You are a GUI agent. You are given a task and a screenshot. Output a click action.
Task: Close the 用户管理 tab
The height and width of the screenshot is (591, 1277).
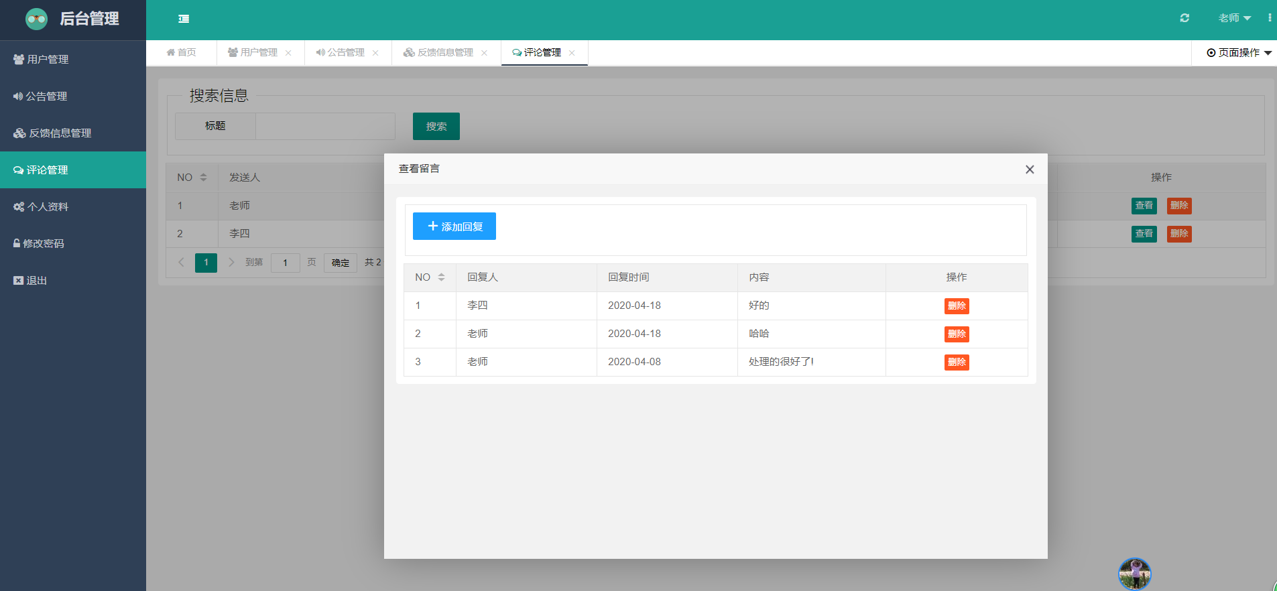(x=288, y=53)
